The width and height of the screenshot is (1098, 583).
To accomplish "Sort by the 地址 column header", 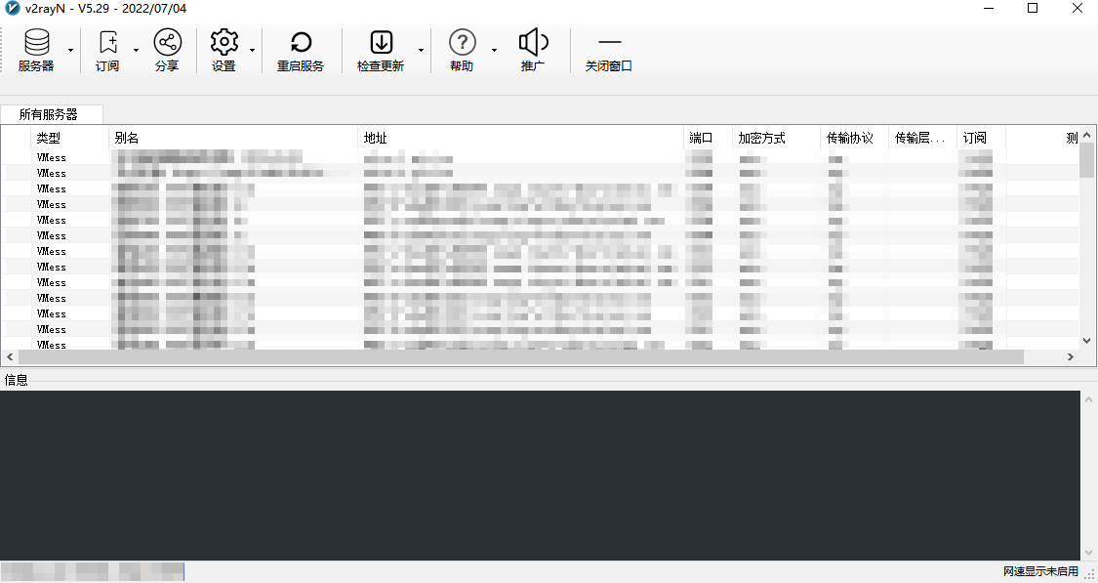I will click(520, 138).
